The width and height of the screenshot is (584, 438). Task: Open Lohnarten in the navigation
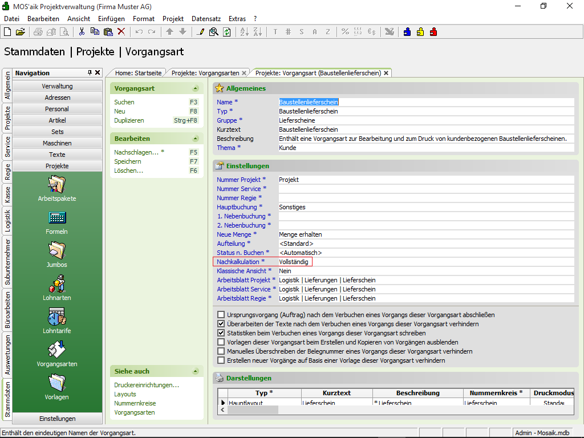point(57,288)
